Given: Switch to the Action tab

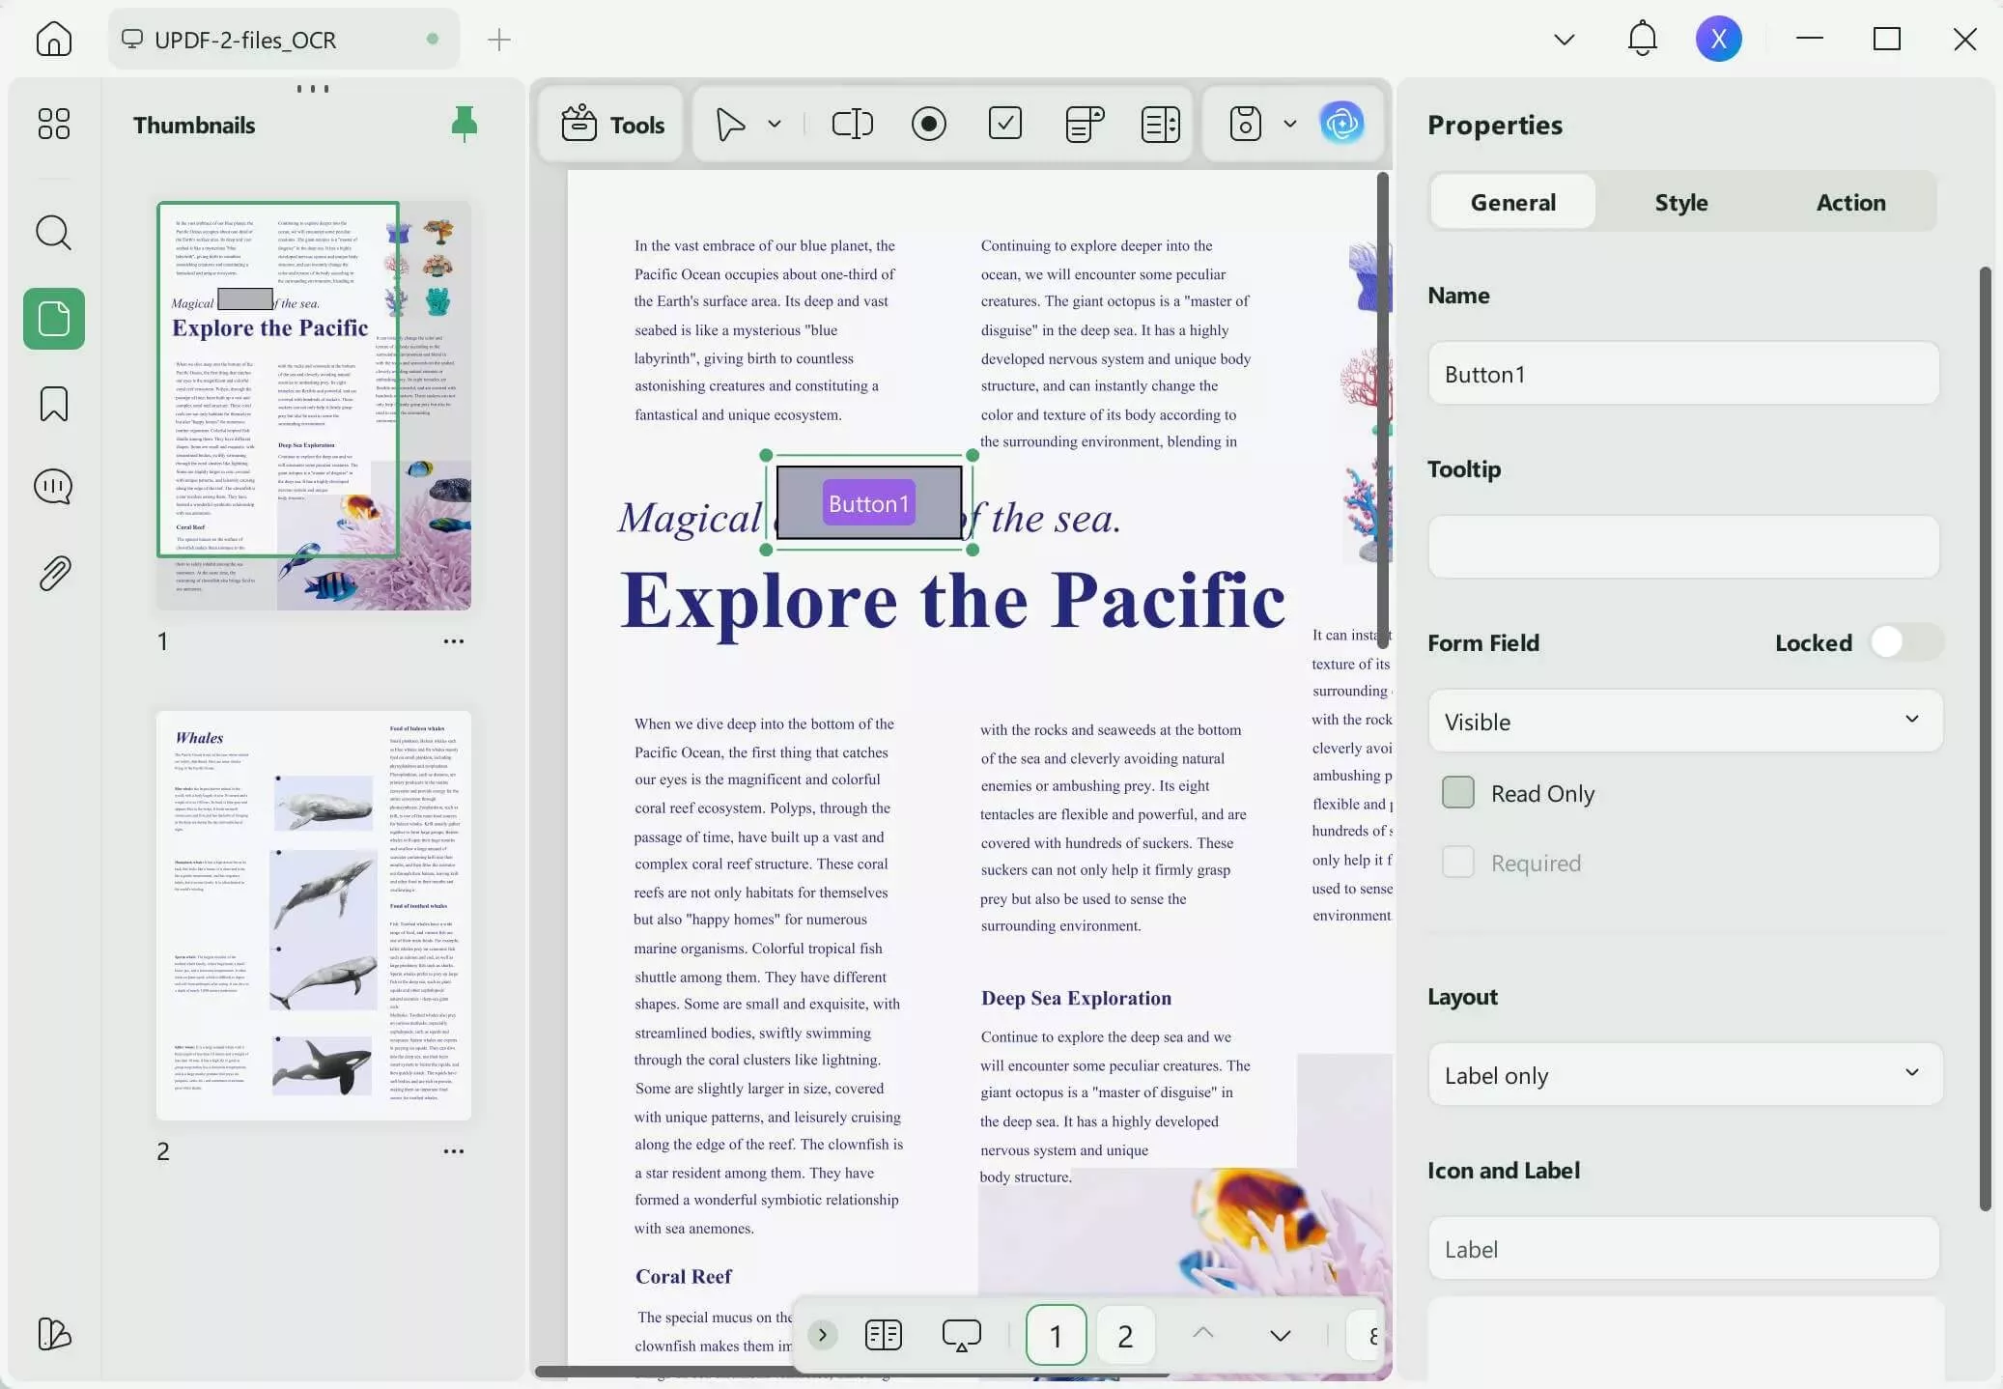Looking at the screenshot, I should click(x=1849, y=202).
